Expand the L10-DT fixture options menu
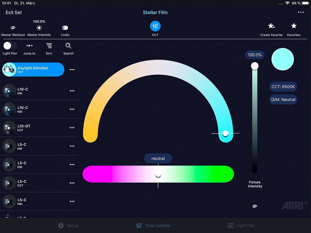Screen dimensions: 311x233 pyautogui.click(x=72, y=128)
